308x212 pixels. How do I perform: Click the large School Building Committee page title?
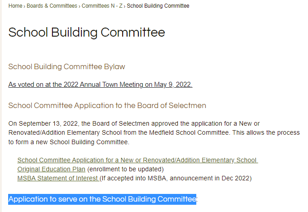pyautogui.click(x=86, y=33)
